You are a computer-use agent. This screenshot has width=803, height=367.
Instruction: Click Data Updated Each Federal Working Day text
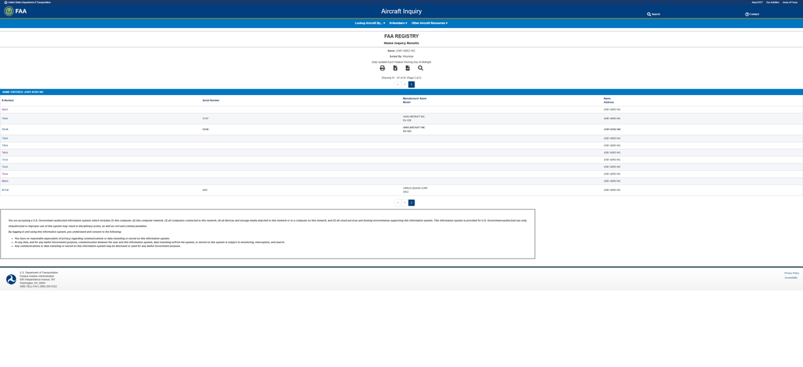tap(402, 62)
